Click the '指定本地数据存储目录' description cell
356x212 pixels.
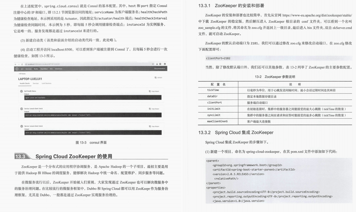click(x=262, y=97)
